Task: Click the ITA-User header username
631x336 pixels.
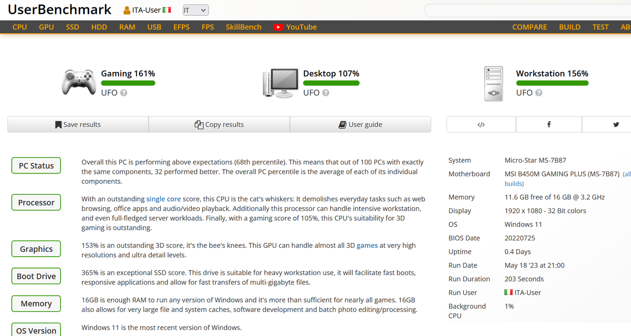Action: pyautogui.click(x=146, y=10)
